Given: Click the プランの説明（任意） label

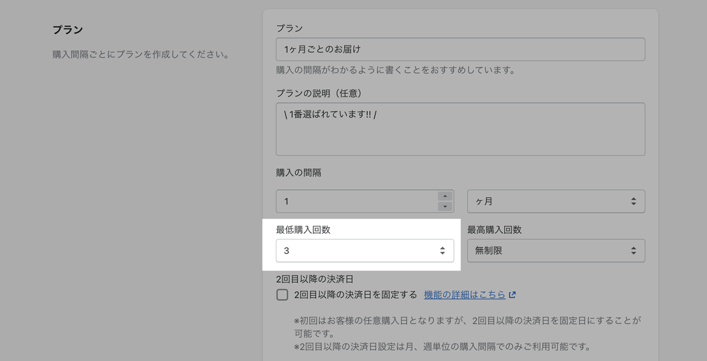Looking at the screenshot, I should coord(319,93).
